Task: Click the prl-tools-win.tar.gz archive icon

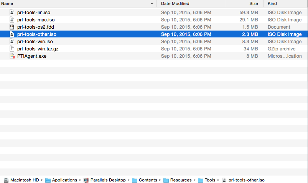Action: 12,49
